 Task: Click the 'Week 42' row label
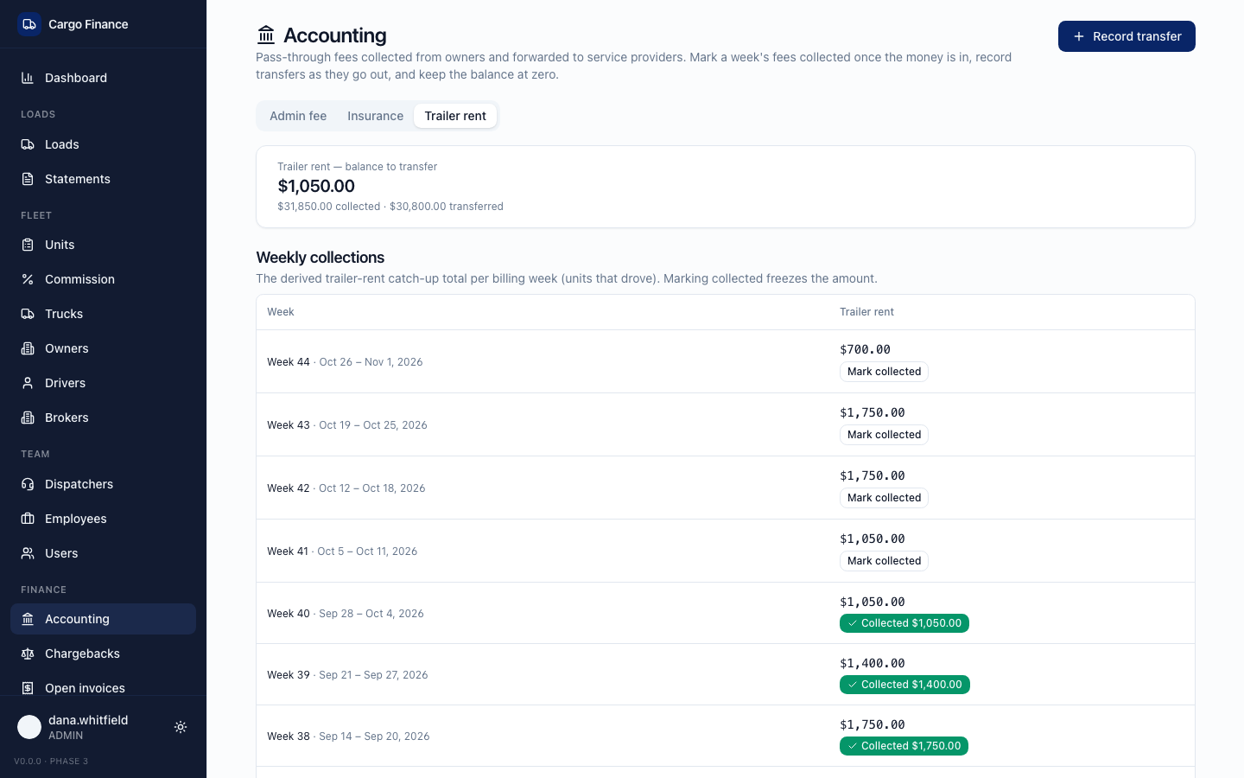tap(288, 488)
